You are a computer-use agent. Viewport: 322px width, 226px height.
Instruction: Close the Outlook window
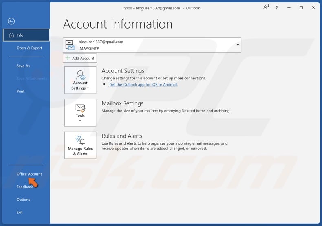313,8
